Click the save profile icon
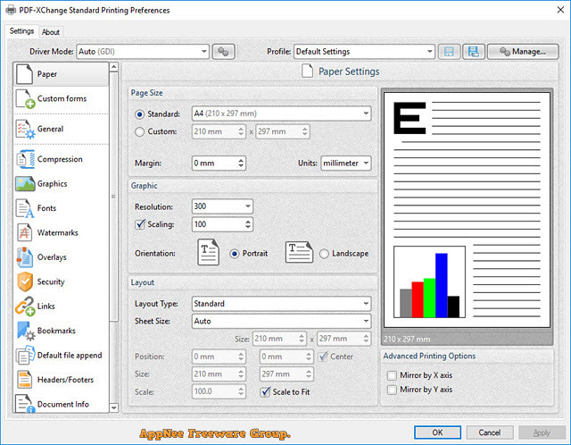 [449, 52]
